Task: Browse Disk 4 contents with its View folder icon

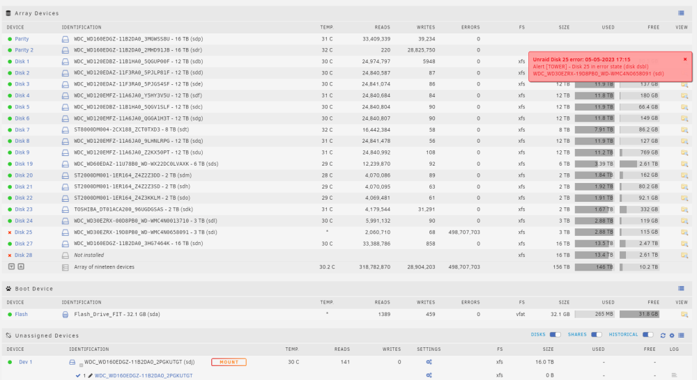Action: pos(684,95)
